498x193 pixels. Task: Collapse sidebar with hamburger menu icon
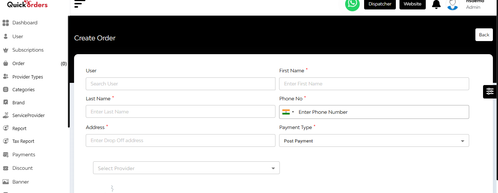[x=80, y=4]
